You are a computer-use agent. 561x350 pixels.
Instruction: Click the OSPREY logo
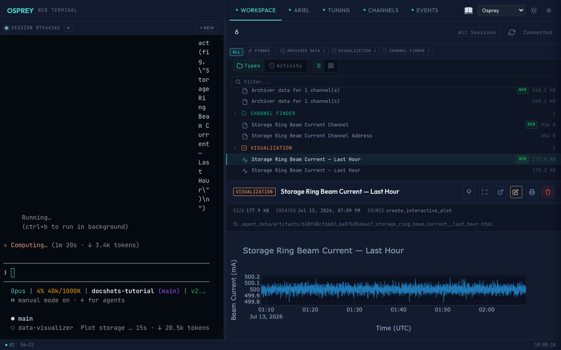pyautogui.click(x=20, y=10)
